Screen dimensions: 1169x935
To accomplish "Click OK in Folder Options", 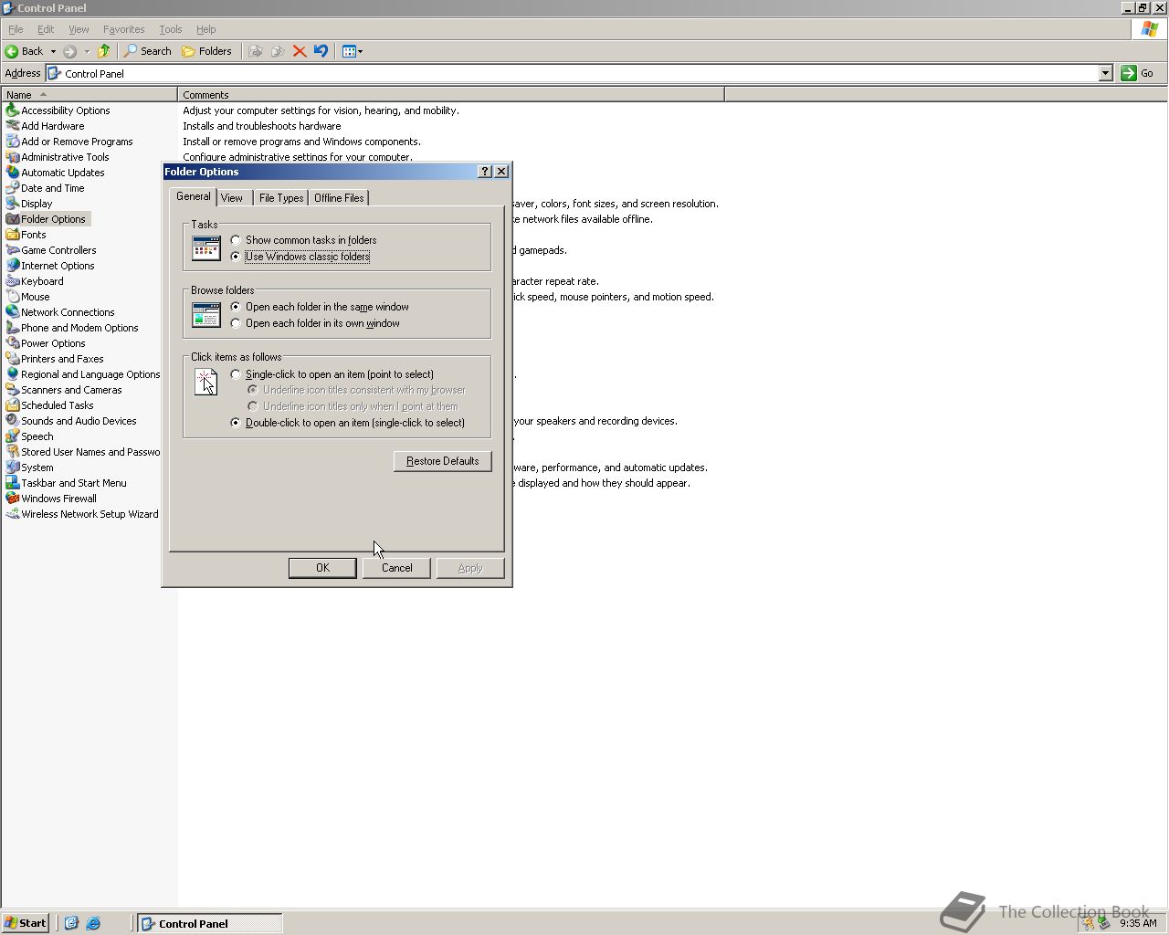I will click(322, 568).
